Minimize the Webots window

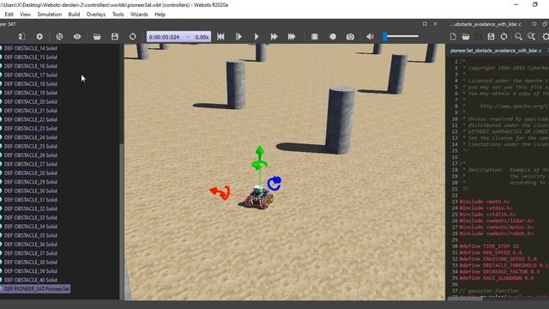pos(516,4)
